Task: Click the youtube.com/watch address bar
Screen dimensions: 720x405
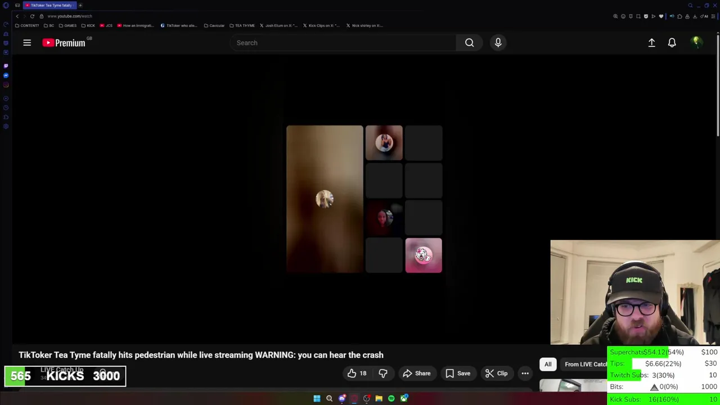Action: click(70, 16)
